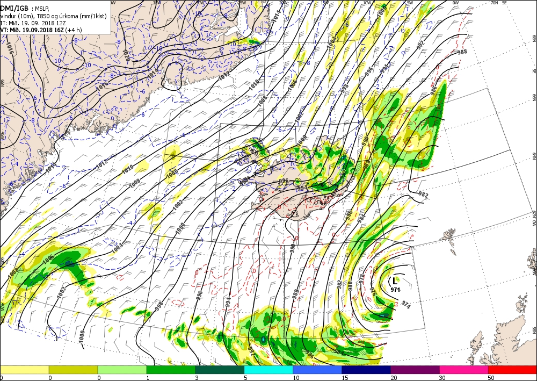Click the 5E longitude label
The width and height of the screenshot is (537, 381).
[x=504, y=2]
